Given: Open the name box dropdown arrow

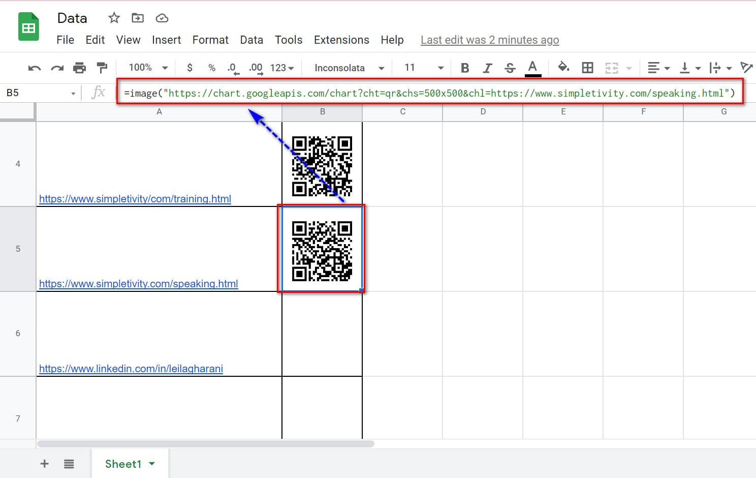Looking at the screenshot, I should point(73,94).
